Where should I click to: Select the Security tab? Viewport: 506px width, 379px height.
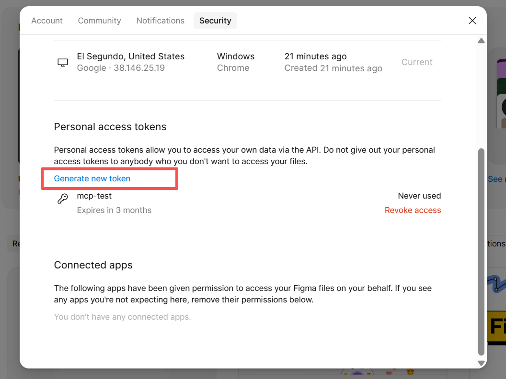pos(215,21)
